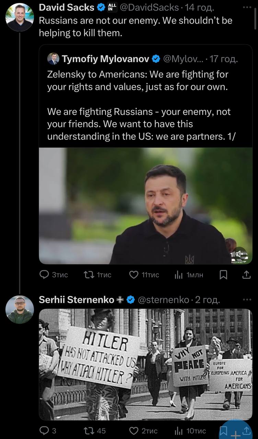Image resolution: width=258 pixels, height=439 pixels.
Task: Open Tymofiy Mylovanov's profile name
Action: [x=105, y=59]
